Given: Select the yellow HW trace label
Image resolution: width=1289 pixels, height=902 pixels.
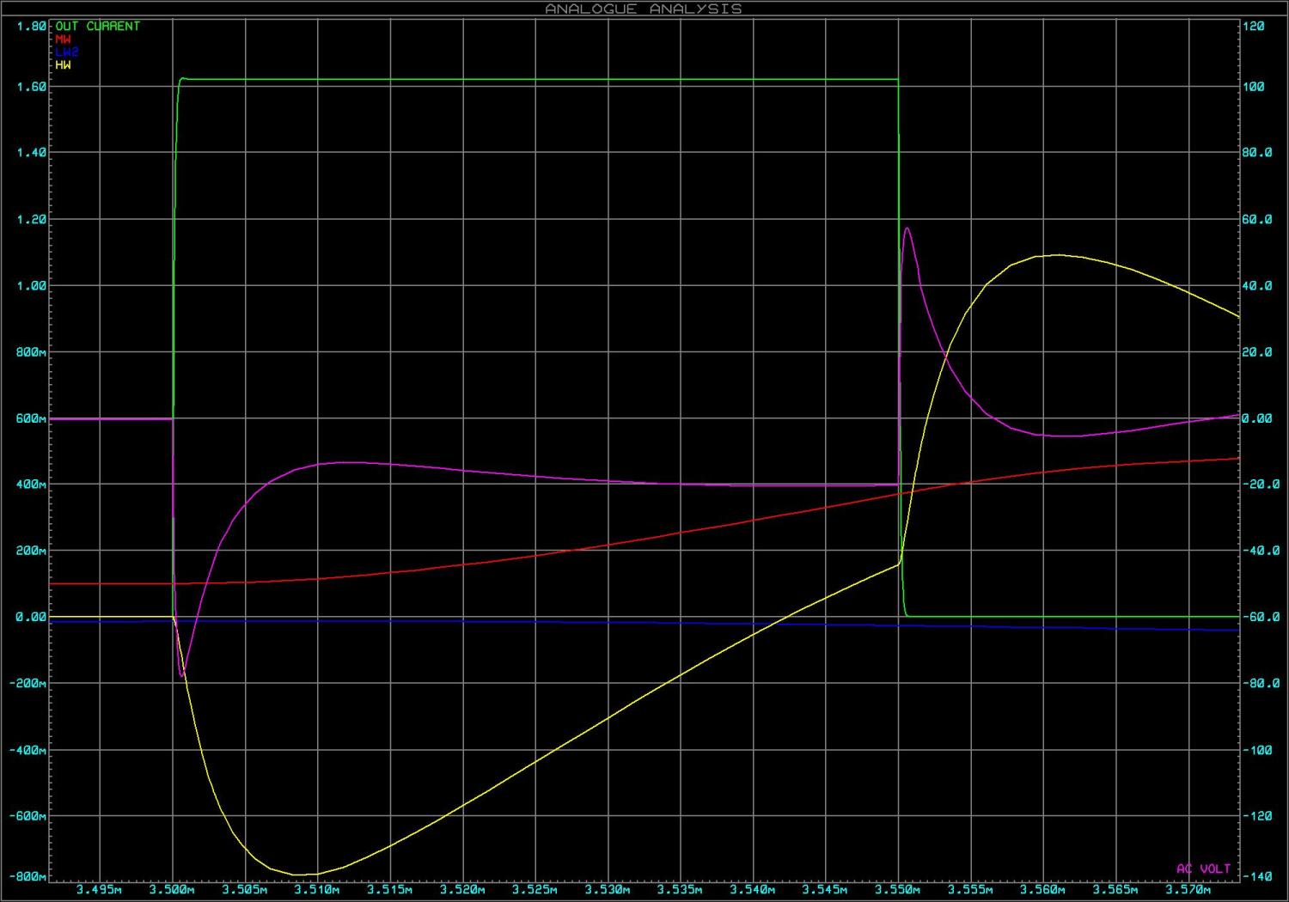Looking at the screenshot, I should pos(64,65).
